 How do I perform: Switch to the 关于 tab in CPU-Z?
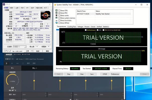(x=45, y=8)
